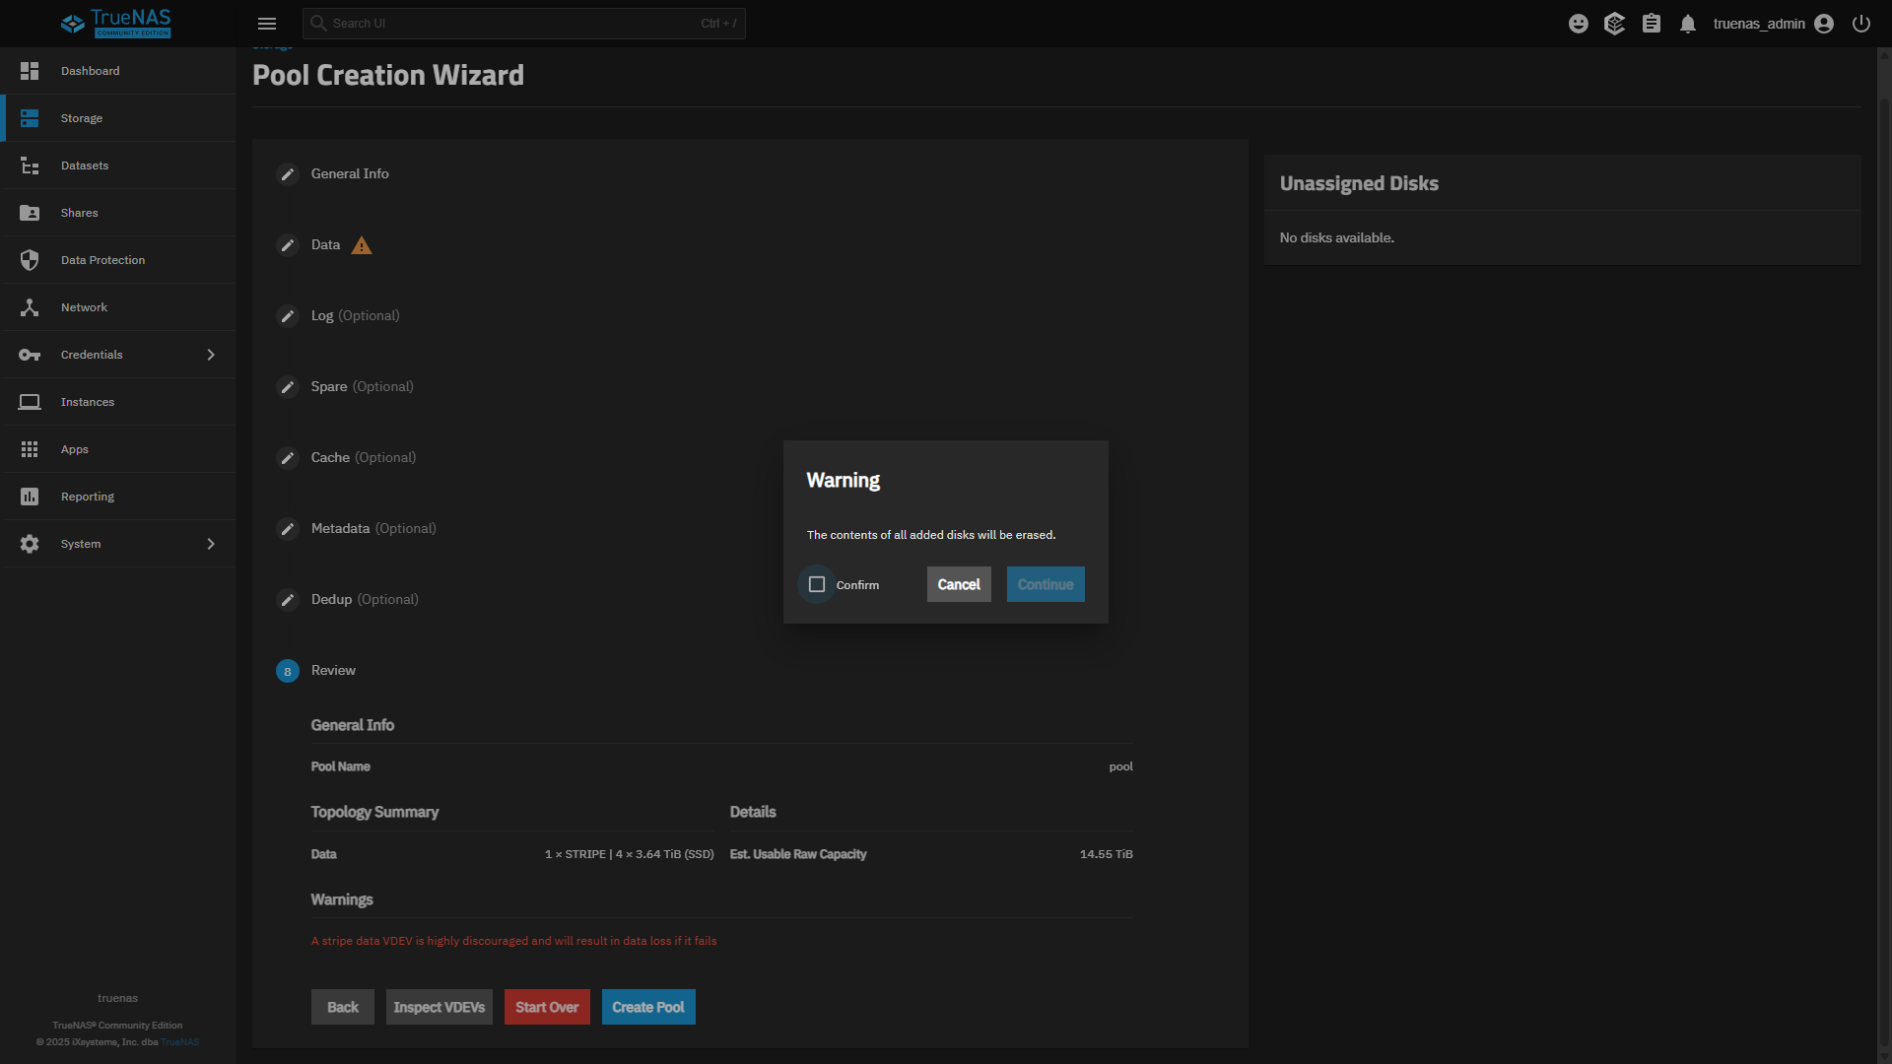This screenshot has height=1064, width=1892.
Task: Open the jobs clipboard icon
Action: [x=1652, y=24]
